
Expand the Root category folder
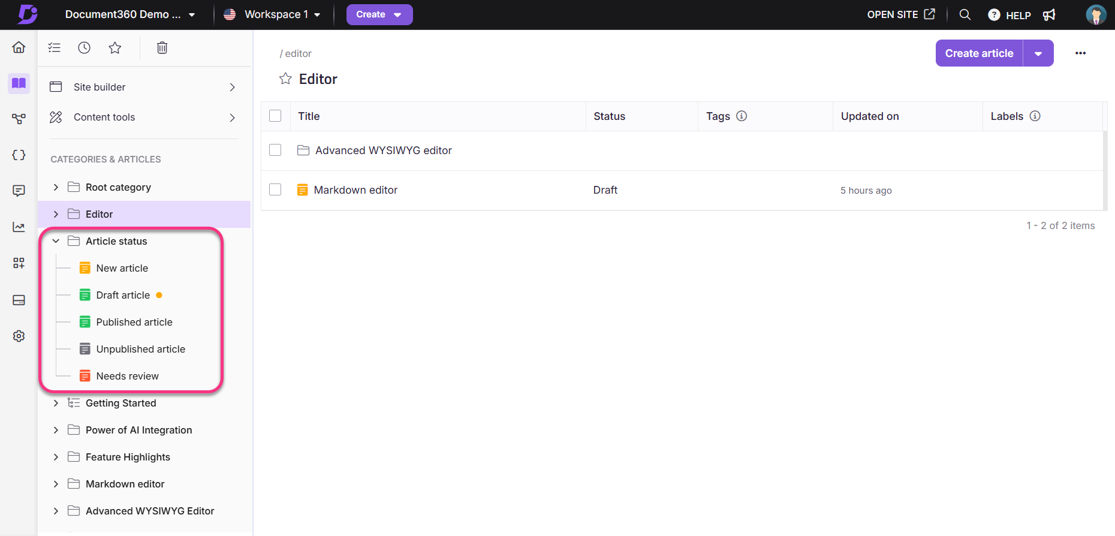point(56,187)
